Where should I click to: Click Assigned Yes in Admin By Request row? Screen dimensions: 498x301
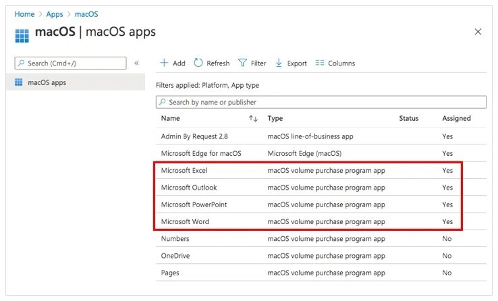447,136
